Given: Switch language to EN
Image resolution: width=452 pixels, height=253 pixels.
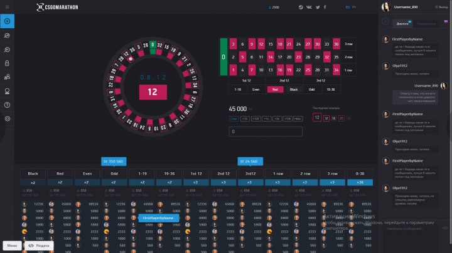Looking at the screenshot, I should 353,7.
